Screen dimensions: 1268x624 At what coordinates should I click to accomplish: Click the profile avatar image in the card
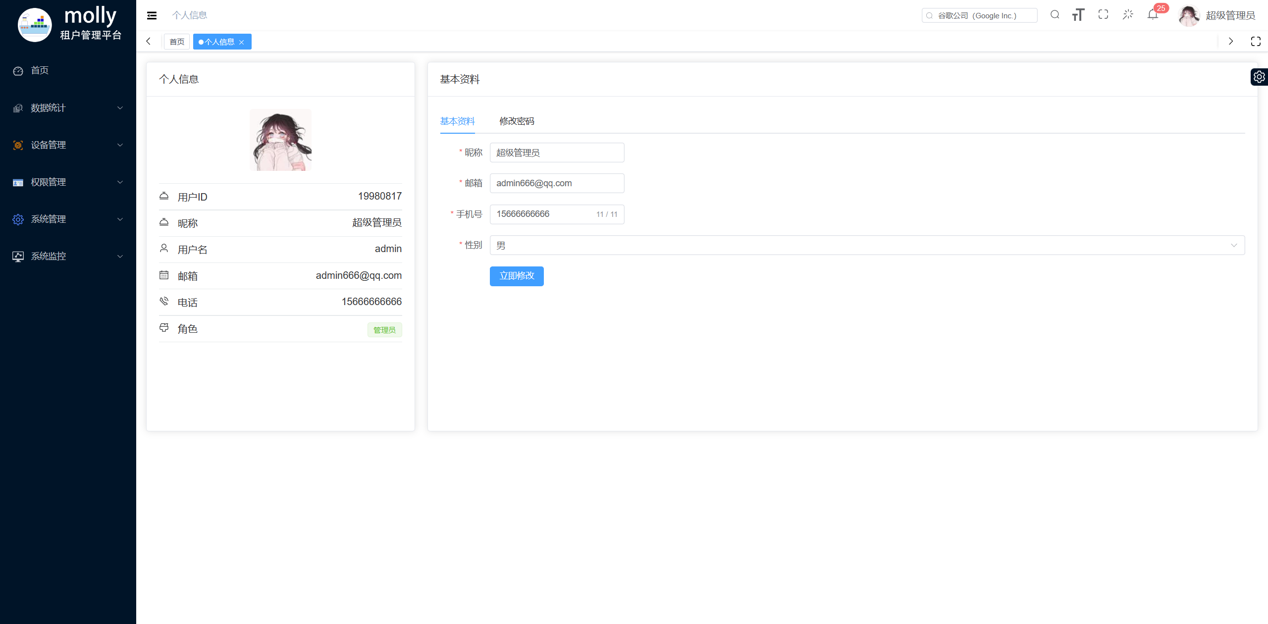tap(280, 140)
